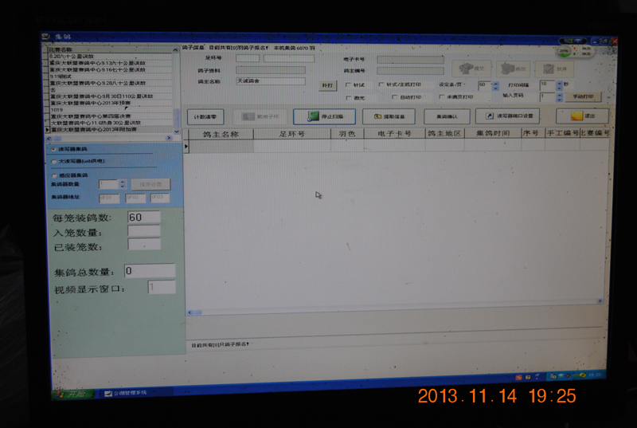637x428 pixels.
Task: Click the Windows Start button
Action: (70, 393)
